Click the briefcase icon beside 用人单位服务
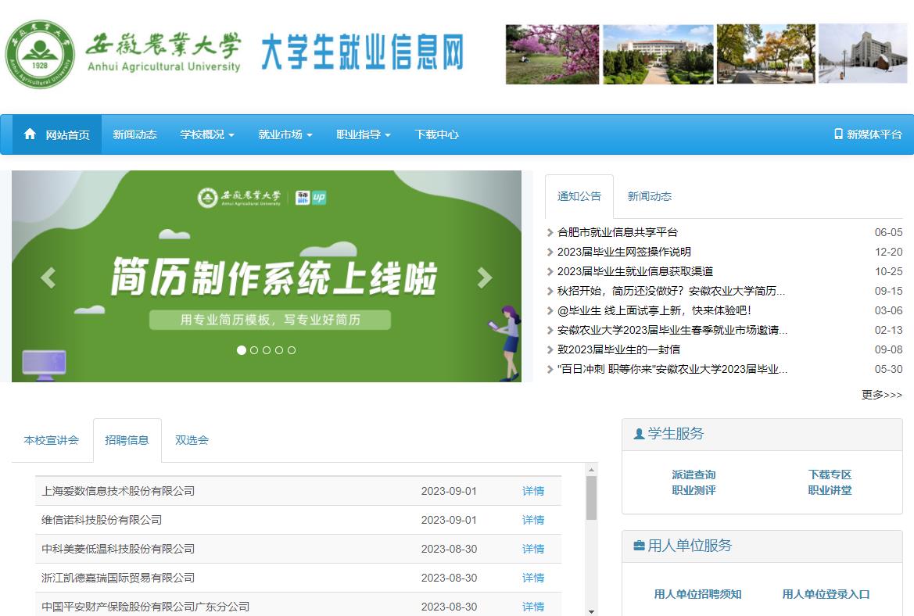 click(639, 546)
